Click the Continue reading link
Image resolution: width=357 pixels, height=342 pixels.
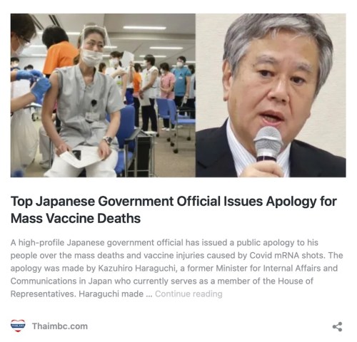pos(188,294)
